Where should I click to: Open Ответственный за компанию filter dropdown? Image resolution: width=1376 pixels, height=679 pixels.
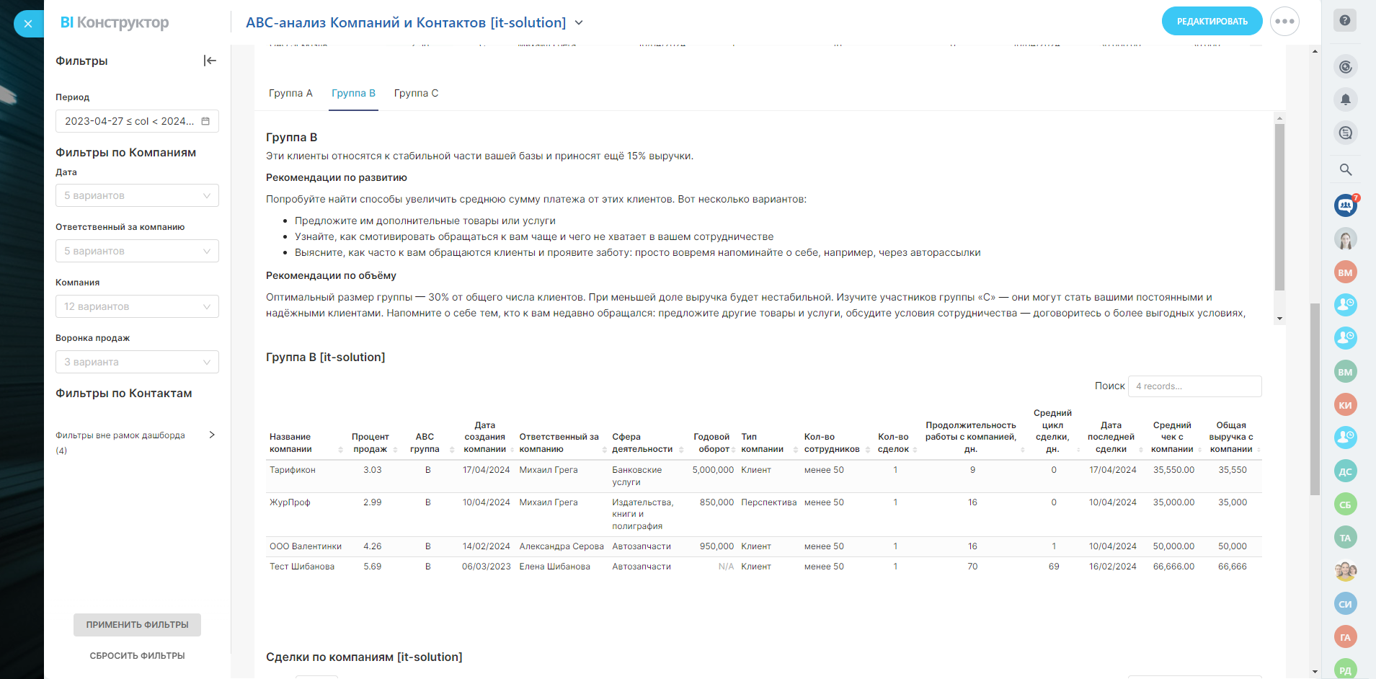(x=137, y=251)
